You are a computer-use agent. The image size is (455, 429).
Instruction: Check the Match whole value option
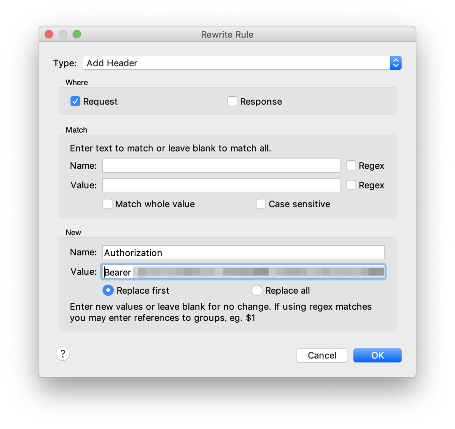[107, 204]
